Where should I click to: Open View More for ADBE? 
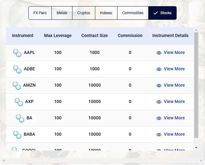pos(174,69)
